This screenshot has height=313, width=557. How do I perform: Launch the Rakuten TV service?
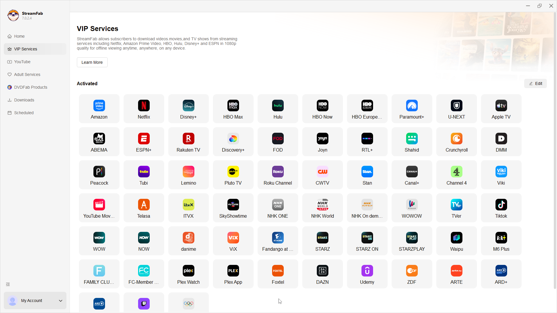click(x=189, y=142)
